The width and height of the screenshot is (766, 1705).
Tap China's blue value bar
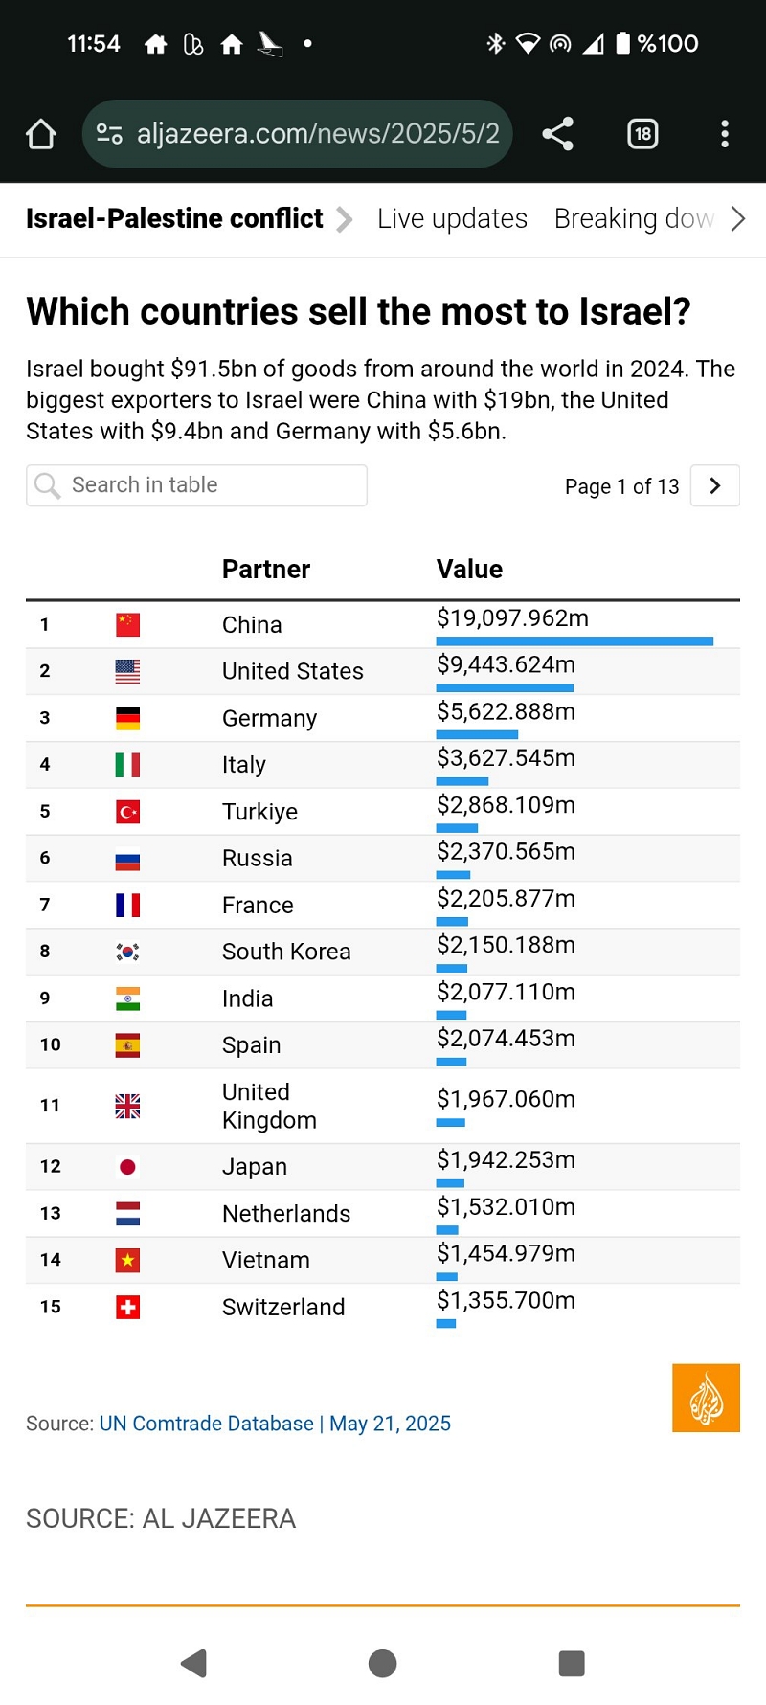pyautogui.click(x=574, y=641)
